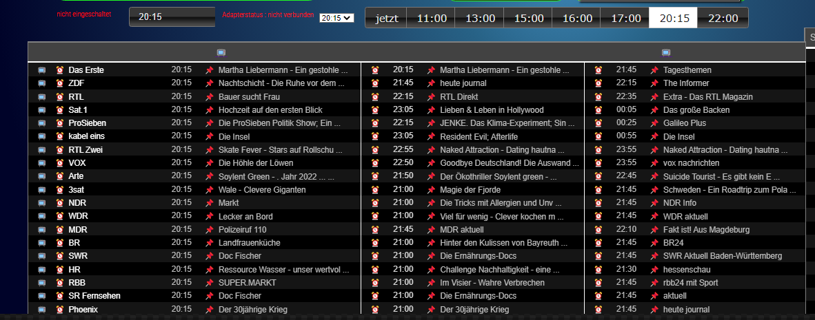Select the 11:00 time tab
Viewport: 815px width, 320px height.
432,18
